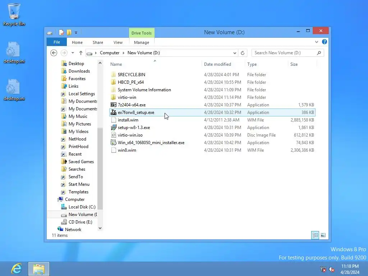This screenshot has width=368, height=276.
Task: Select the HBCD_PE_x64 folder icon
Action: (114, 82)
